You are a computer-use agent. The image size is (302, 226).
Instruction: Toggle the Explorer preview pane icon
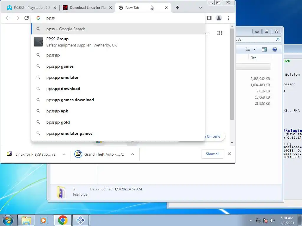pos(264,49)
